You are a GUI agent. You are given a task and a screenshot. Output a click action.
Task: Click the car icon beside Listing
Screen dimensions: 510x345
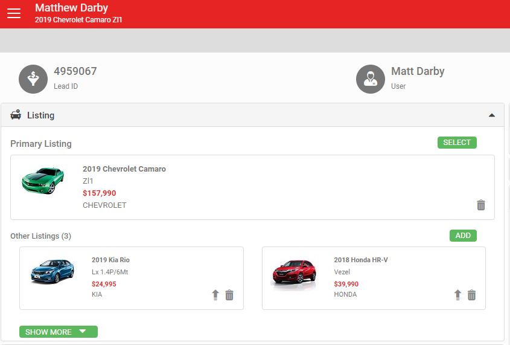(16, 115)
